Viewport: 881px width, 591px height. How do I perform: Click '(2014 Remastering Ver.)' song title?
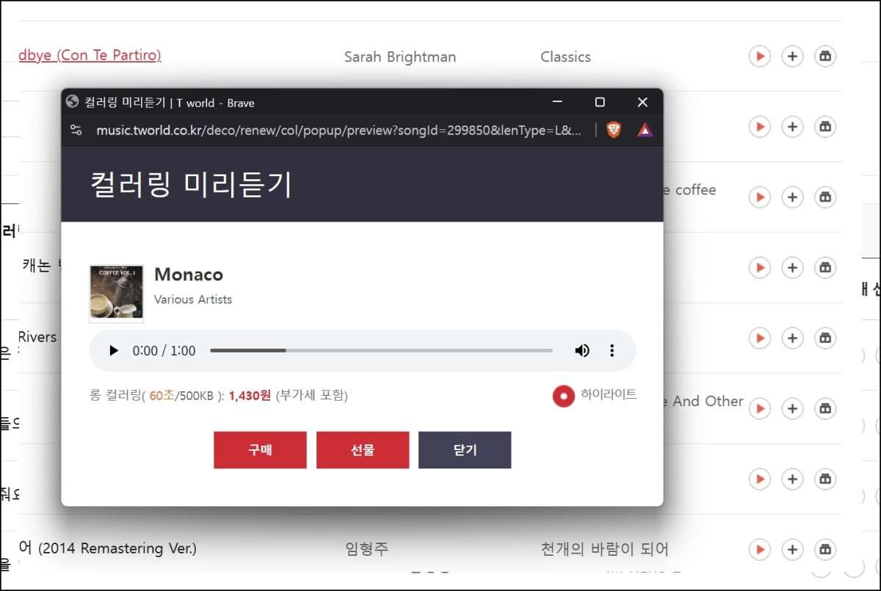click(x=117, y=548)
